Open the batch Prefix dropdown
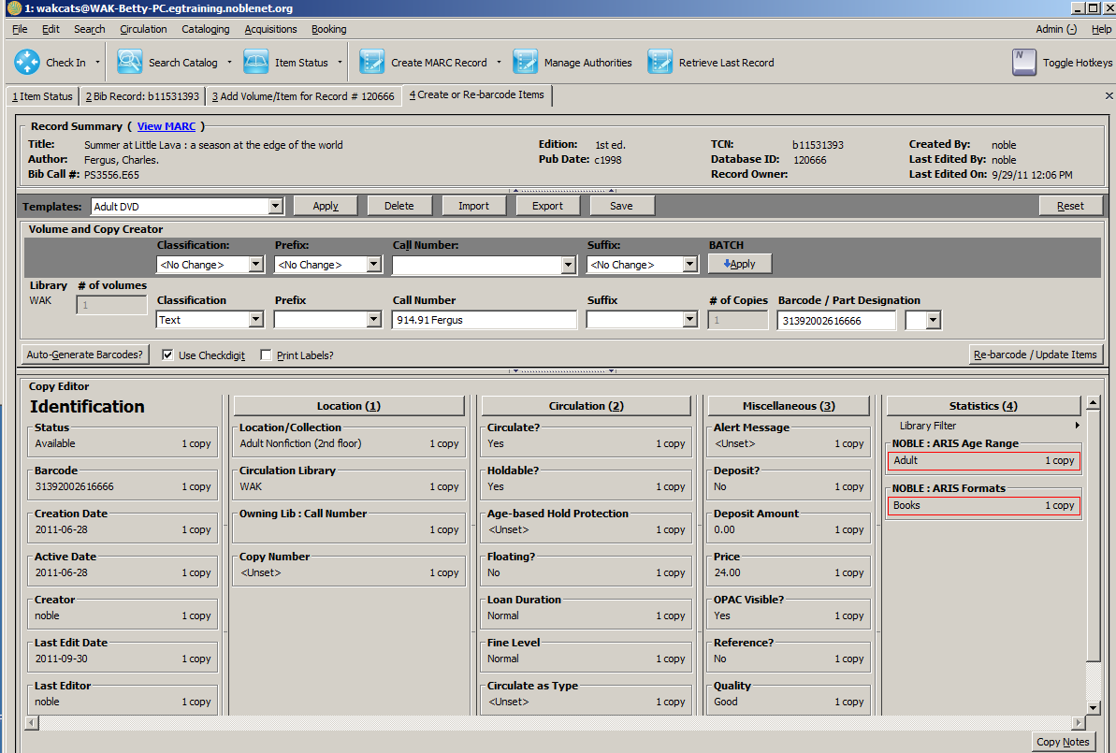The height and width of the screenshot is (753, 1116). [x=373, y=265]
